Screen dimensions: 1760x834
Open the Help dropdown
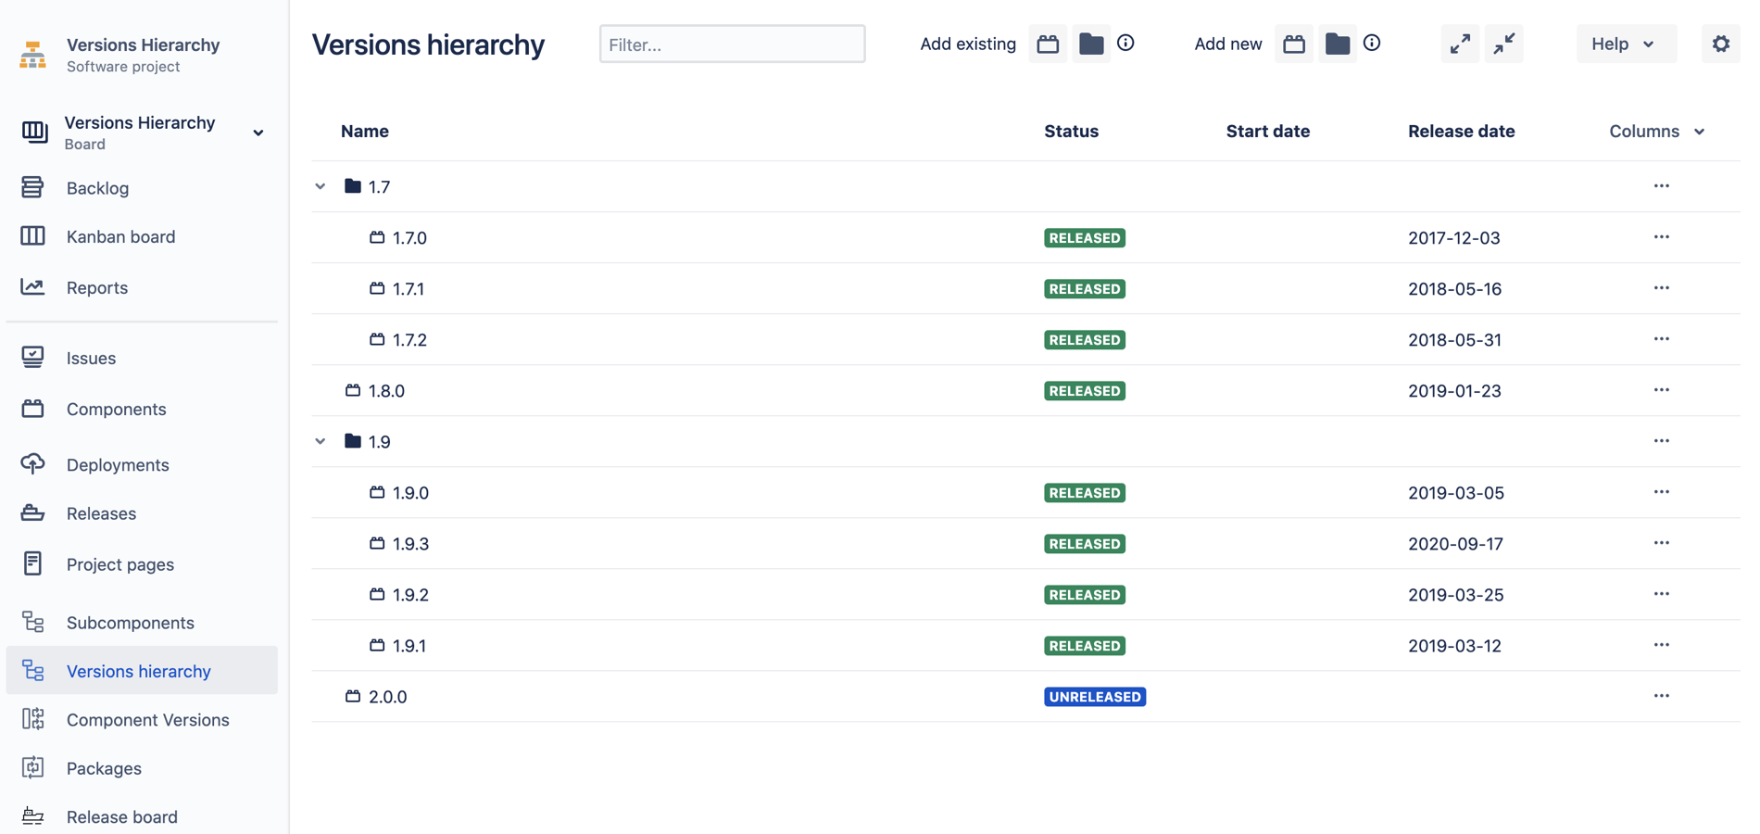pos(1627,44)
